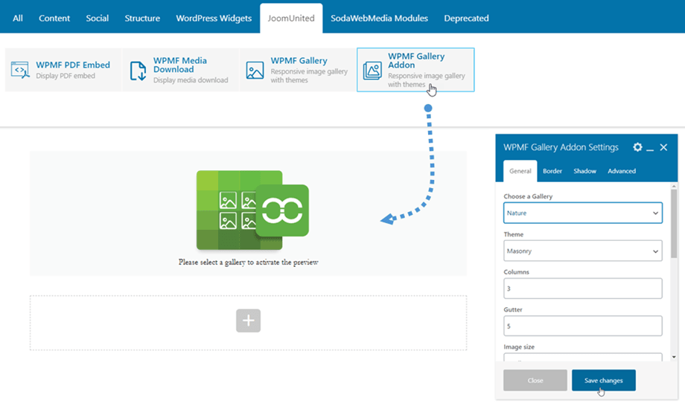This screenshot has width=685, height=403.
Task: Switch to the General settings tab
Action: click(520, 171)
